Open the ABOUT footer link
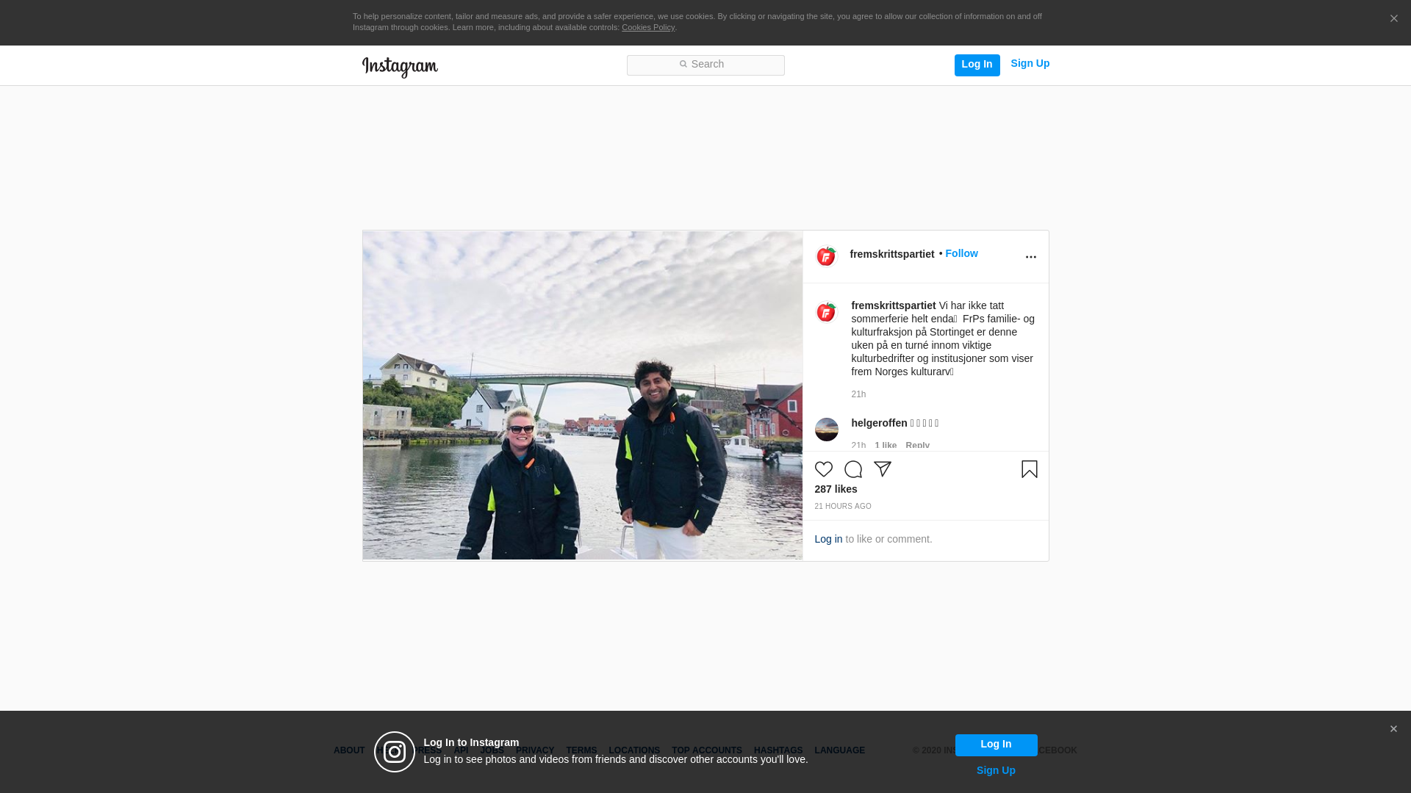This screenshot has height=793, width=1411. [349, 750]
